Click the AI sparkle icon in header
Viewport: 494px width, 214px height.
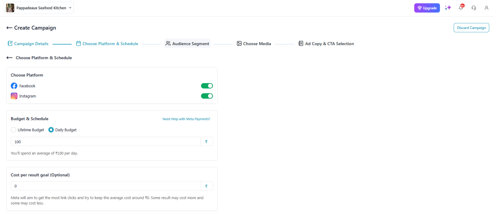click(448, 8)
